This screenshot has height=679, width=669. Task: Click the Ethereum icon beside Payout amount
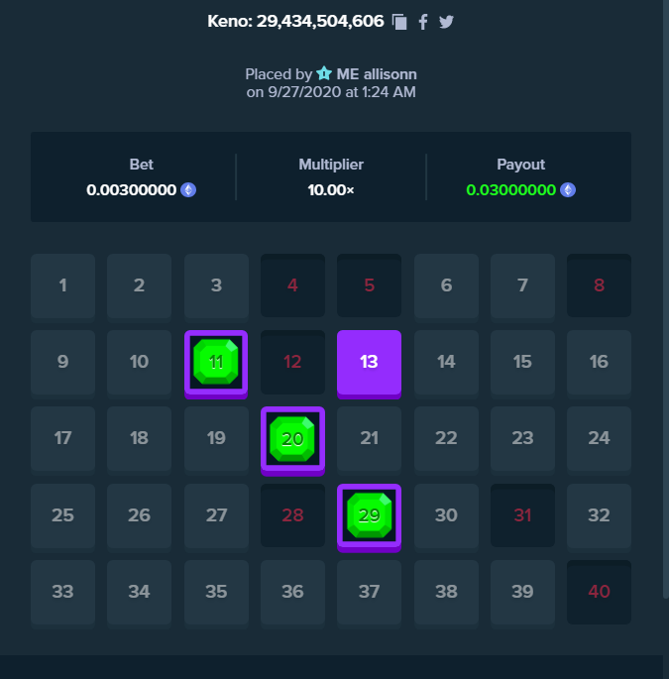click(568, 189)
